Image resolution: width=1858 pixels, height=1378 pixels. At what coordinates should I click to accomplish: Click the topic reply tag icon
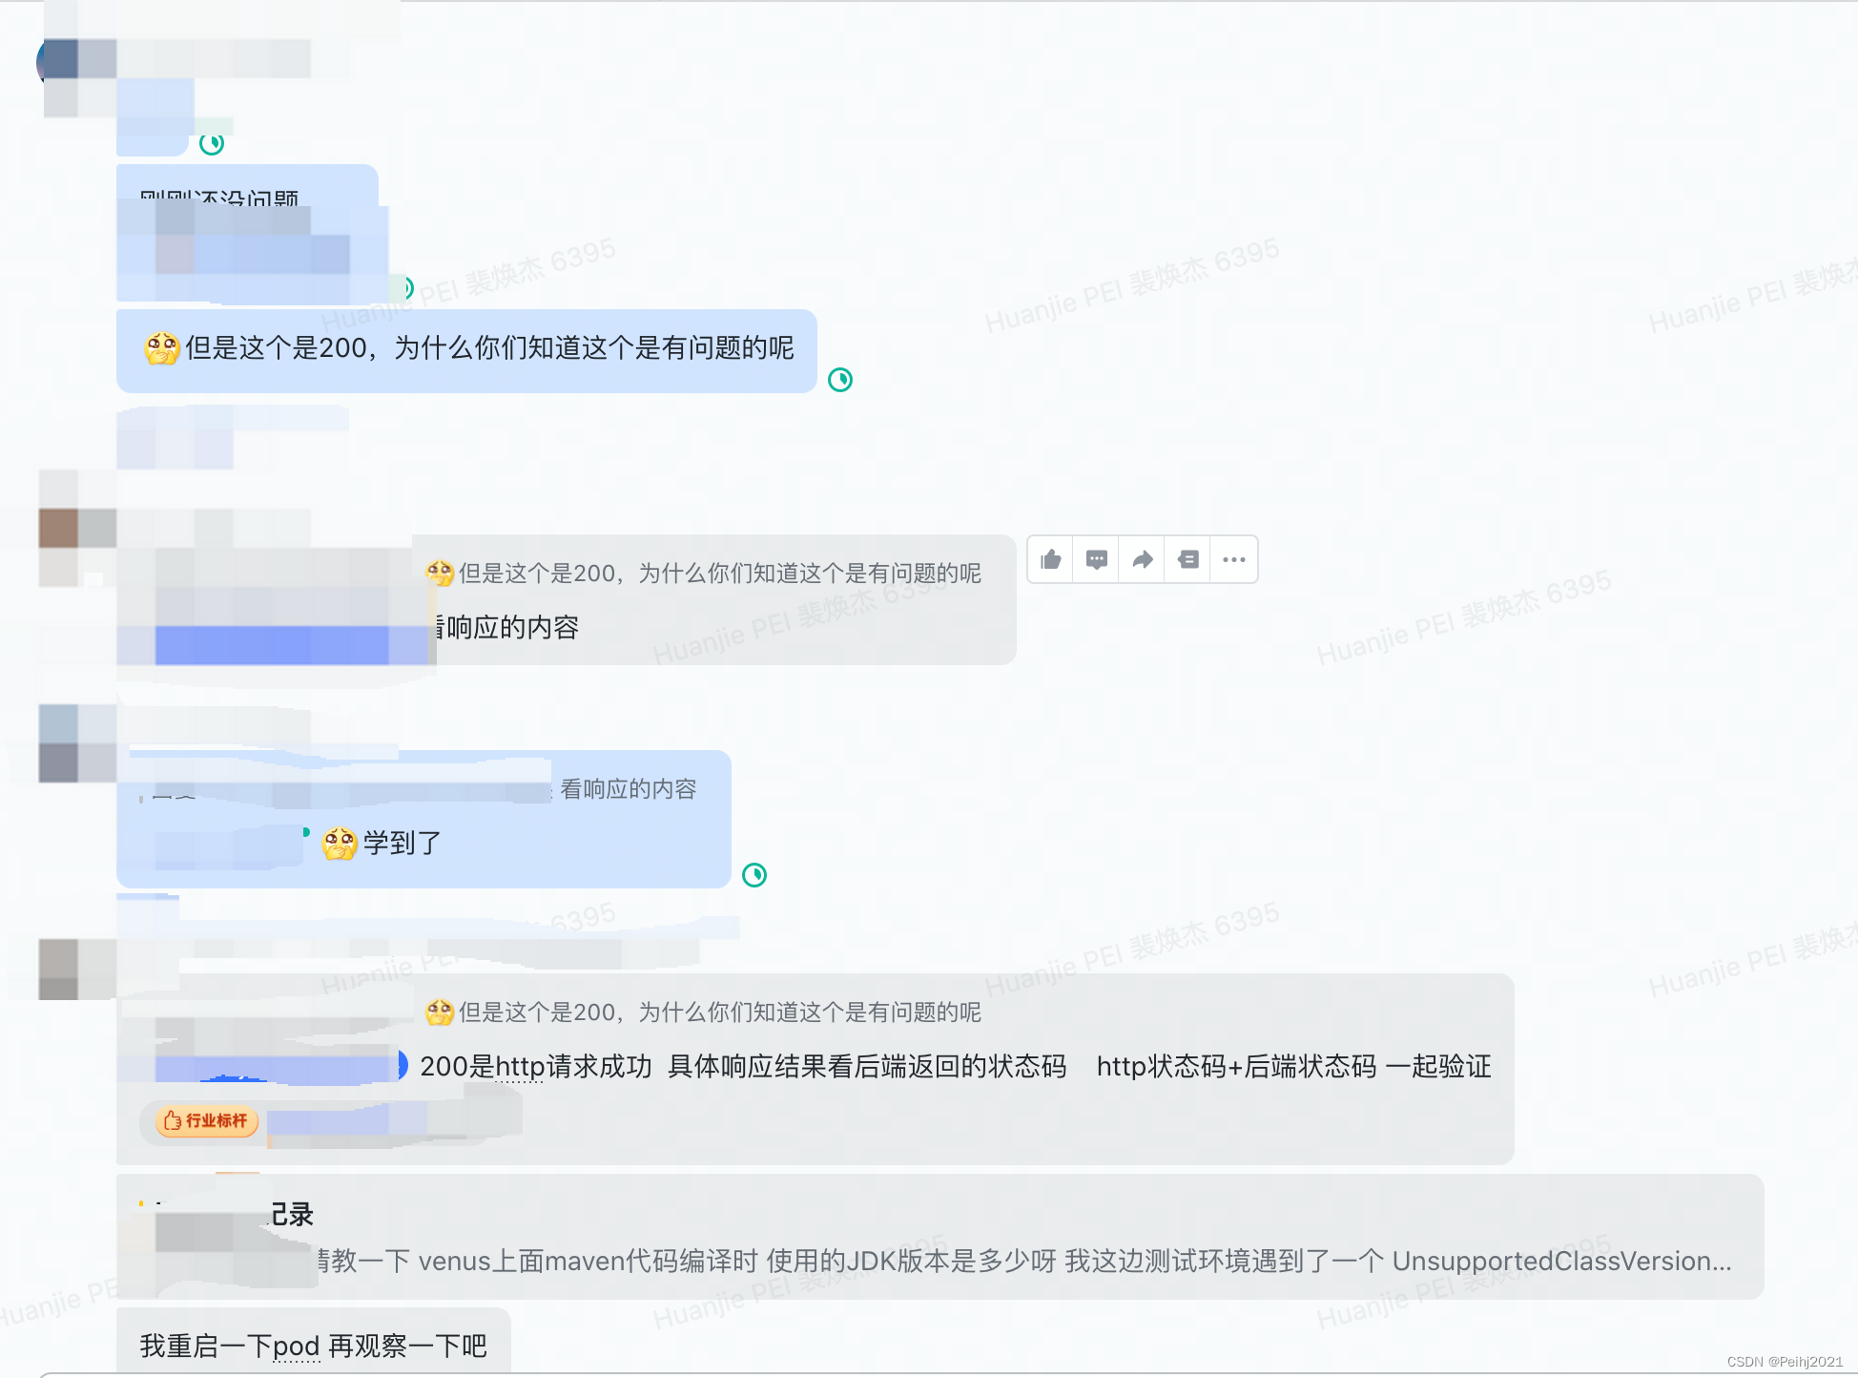[1188, 559]
